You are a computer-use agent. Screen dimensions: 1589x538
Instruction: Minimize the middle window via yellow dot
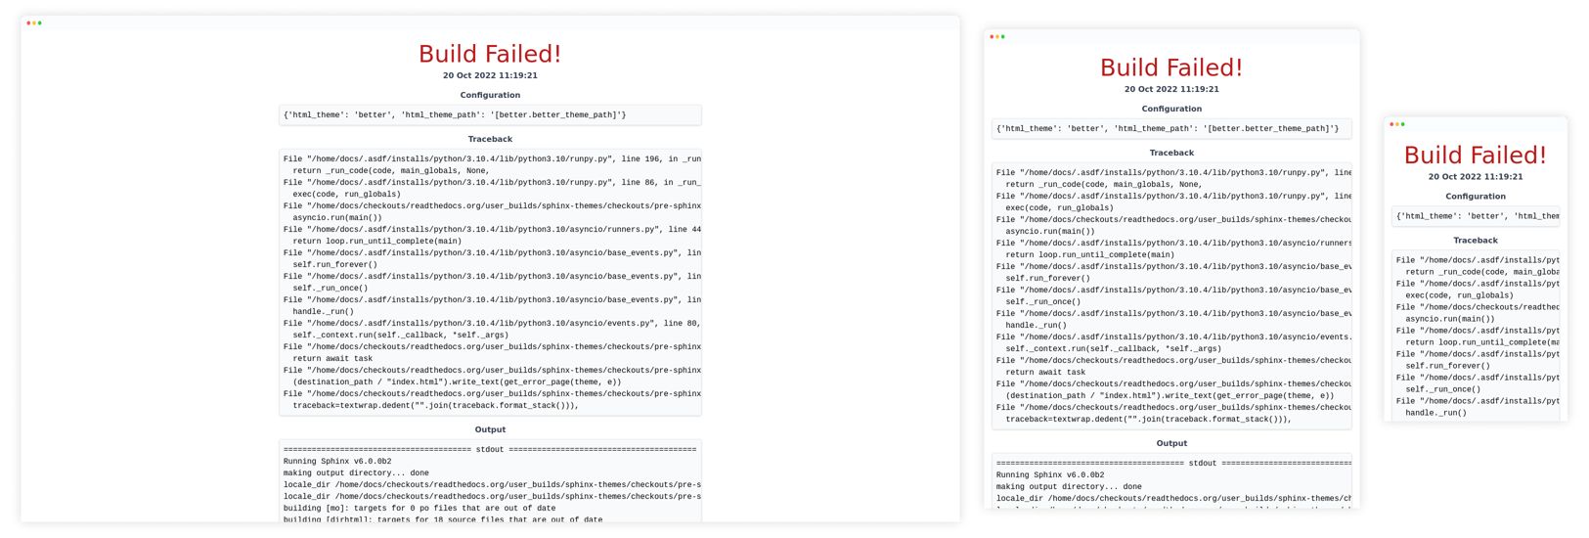[997, 36]
